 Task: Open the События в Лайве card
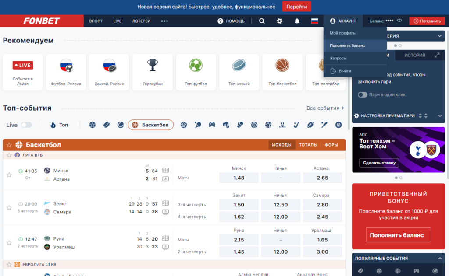point(23,72)
